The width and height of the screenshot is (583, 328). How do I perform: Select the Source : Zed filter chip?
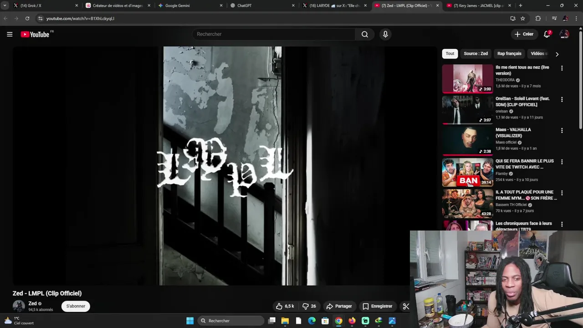(476, 54)
